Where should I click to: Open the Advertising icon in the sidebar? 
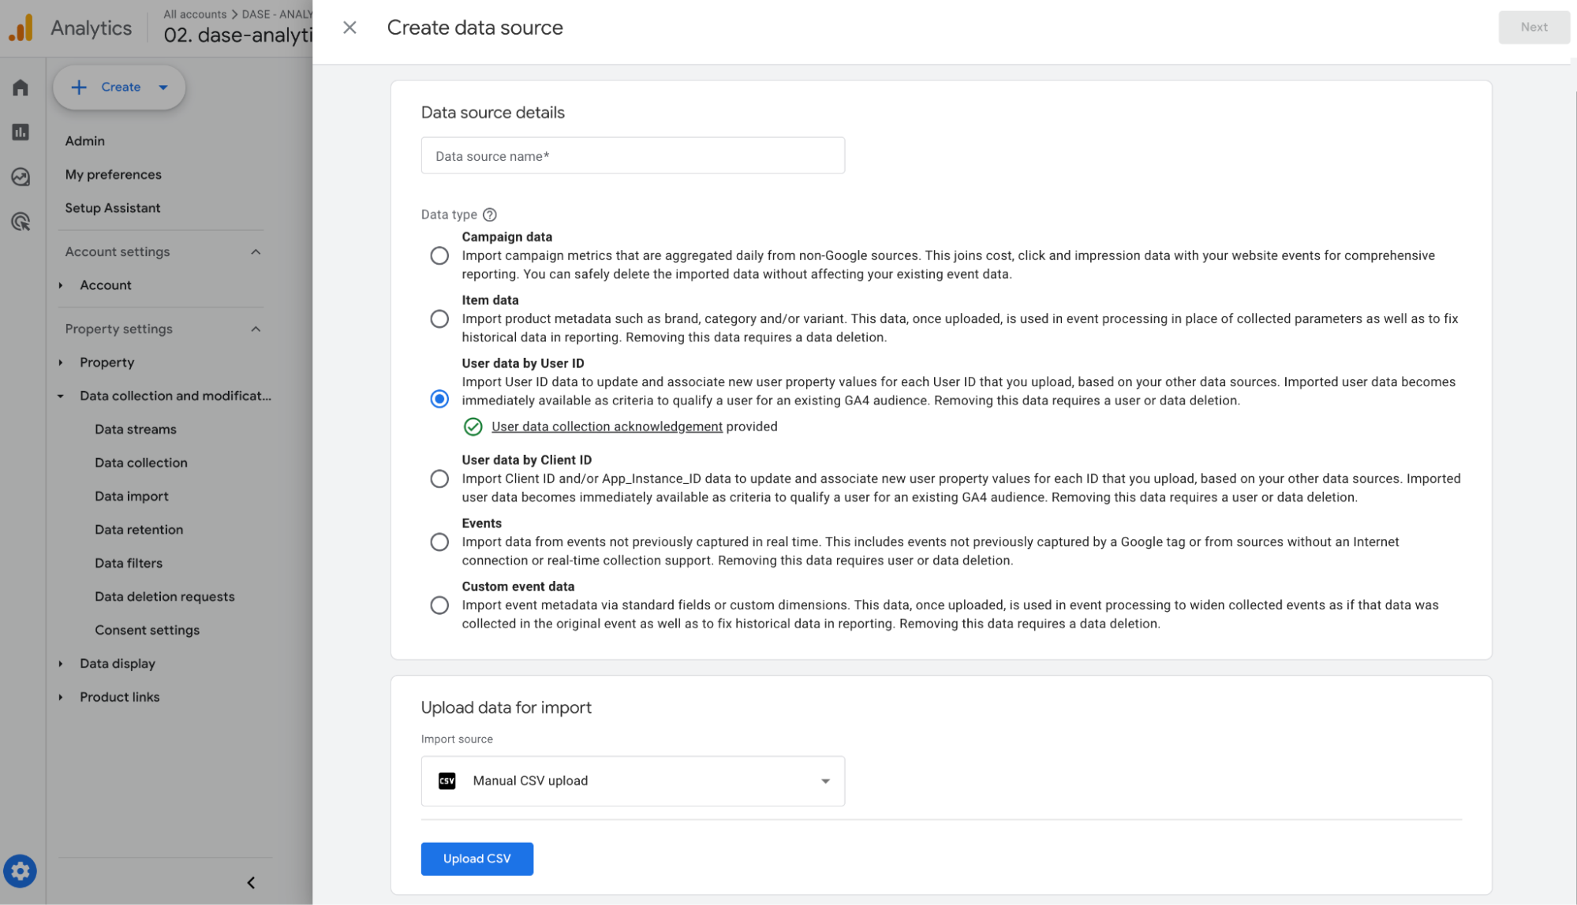coord(20,222)
